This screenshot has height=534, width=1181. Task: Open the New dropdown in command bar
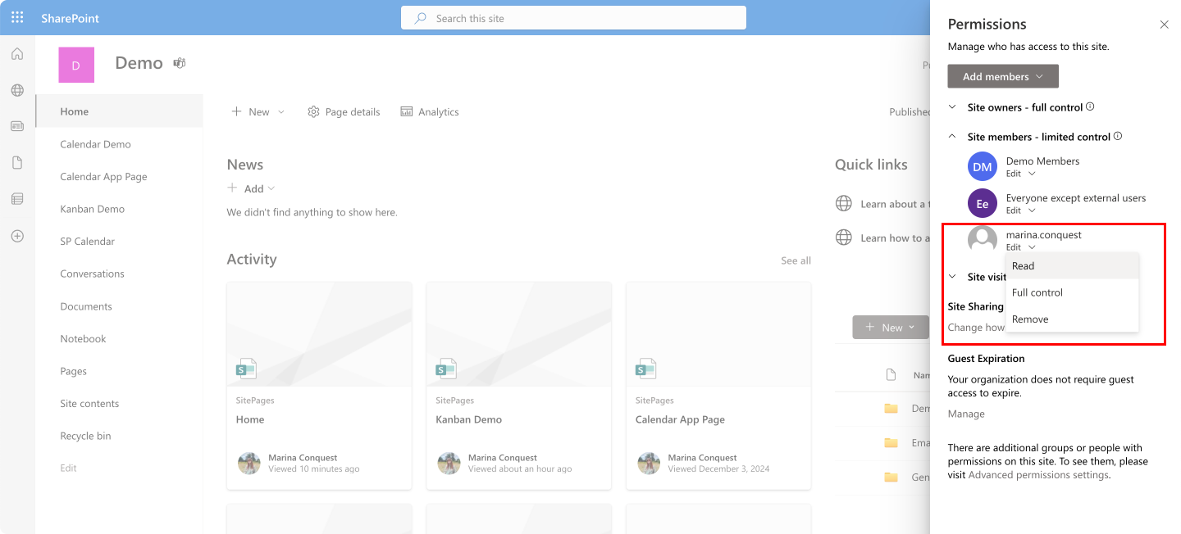[x=258, y=111]
